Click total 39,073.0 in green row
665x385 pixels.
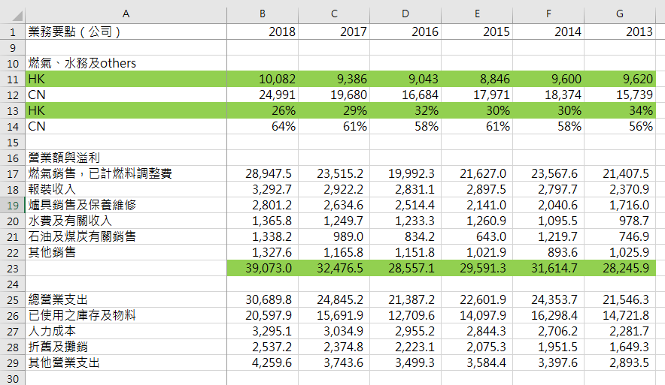[x=263, y=268]
